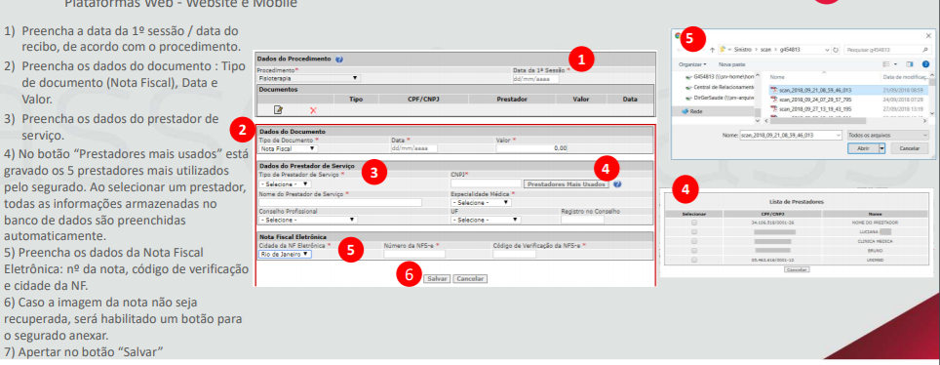
Task: Click the view layout icon in file dialog
Action: 886,63
